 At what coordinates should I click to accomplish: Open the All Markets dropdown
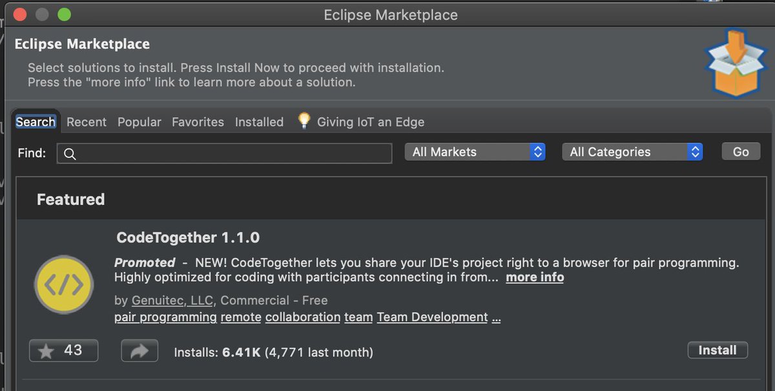[475, 152]
